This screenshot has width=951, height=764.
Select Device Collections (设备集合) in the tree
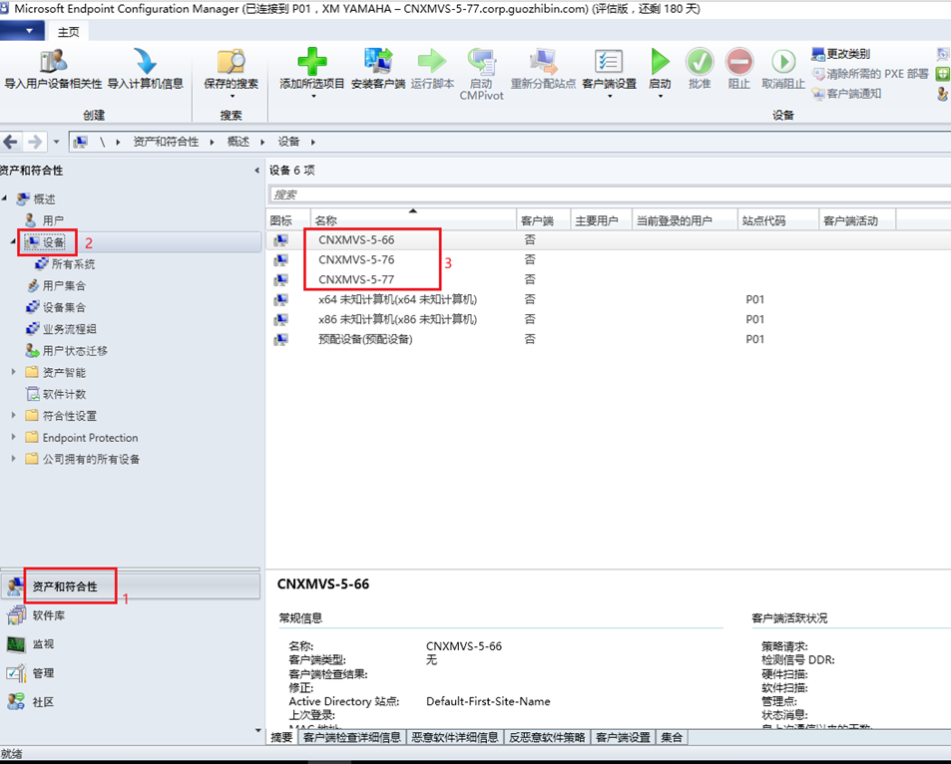64,307
